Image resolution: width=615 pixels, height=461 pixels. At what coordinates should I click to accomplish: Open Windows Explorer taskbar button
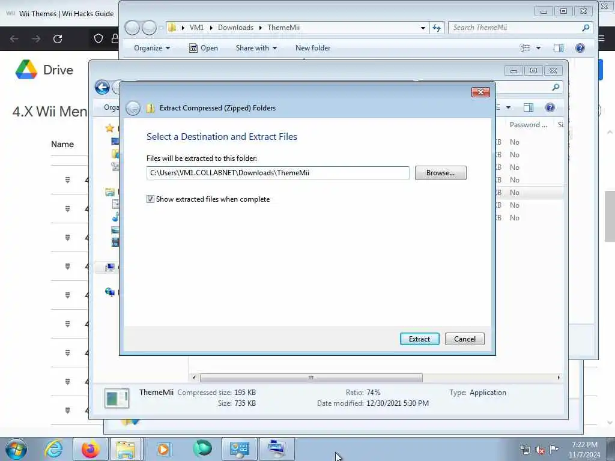coord(126,449)
